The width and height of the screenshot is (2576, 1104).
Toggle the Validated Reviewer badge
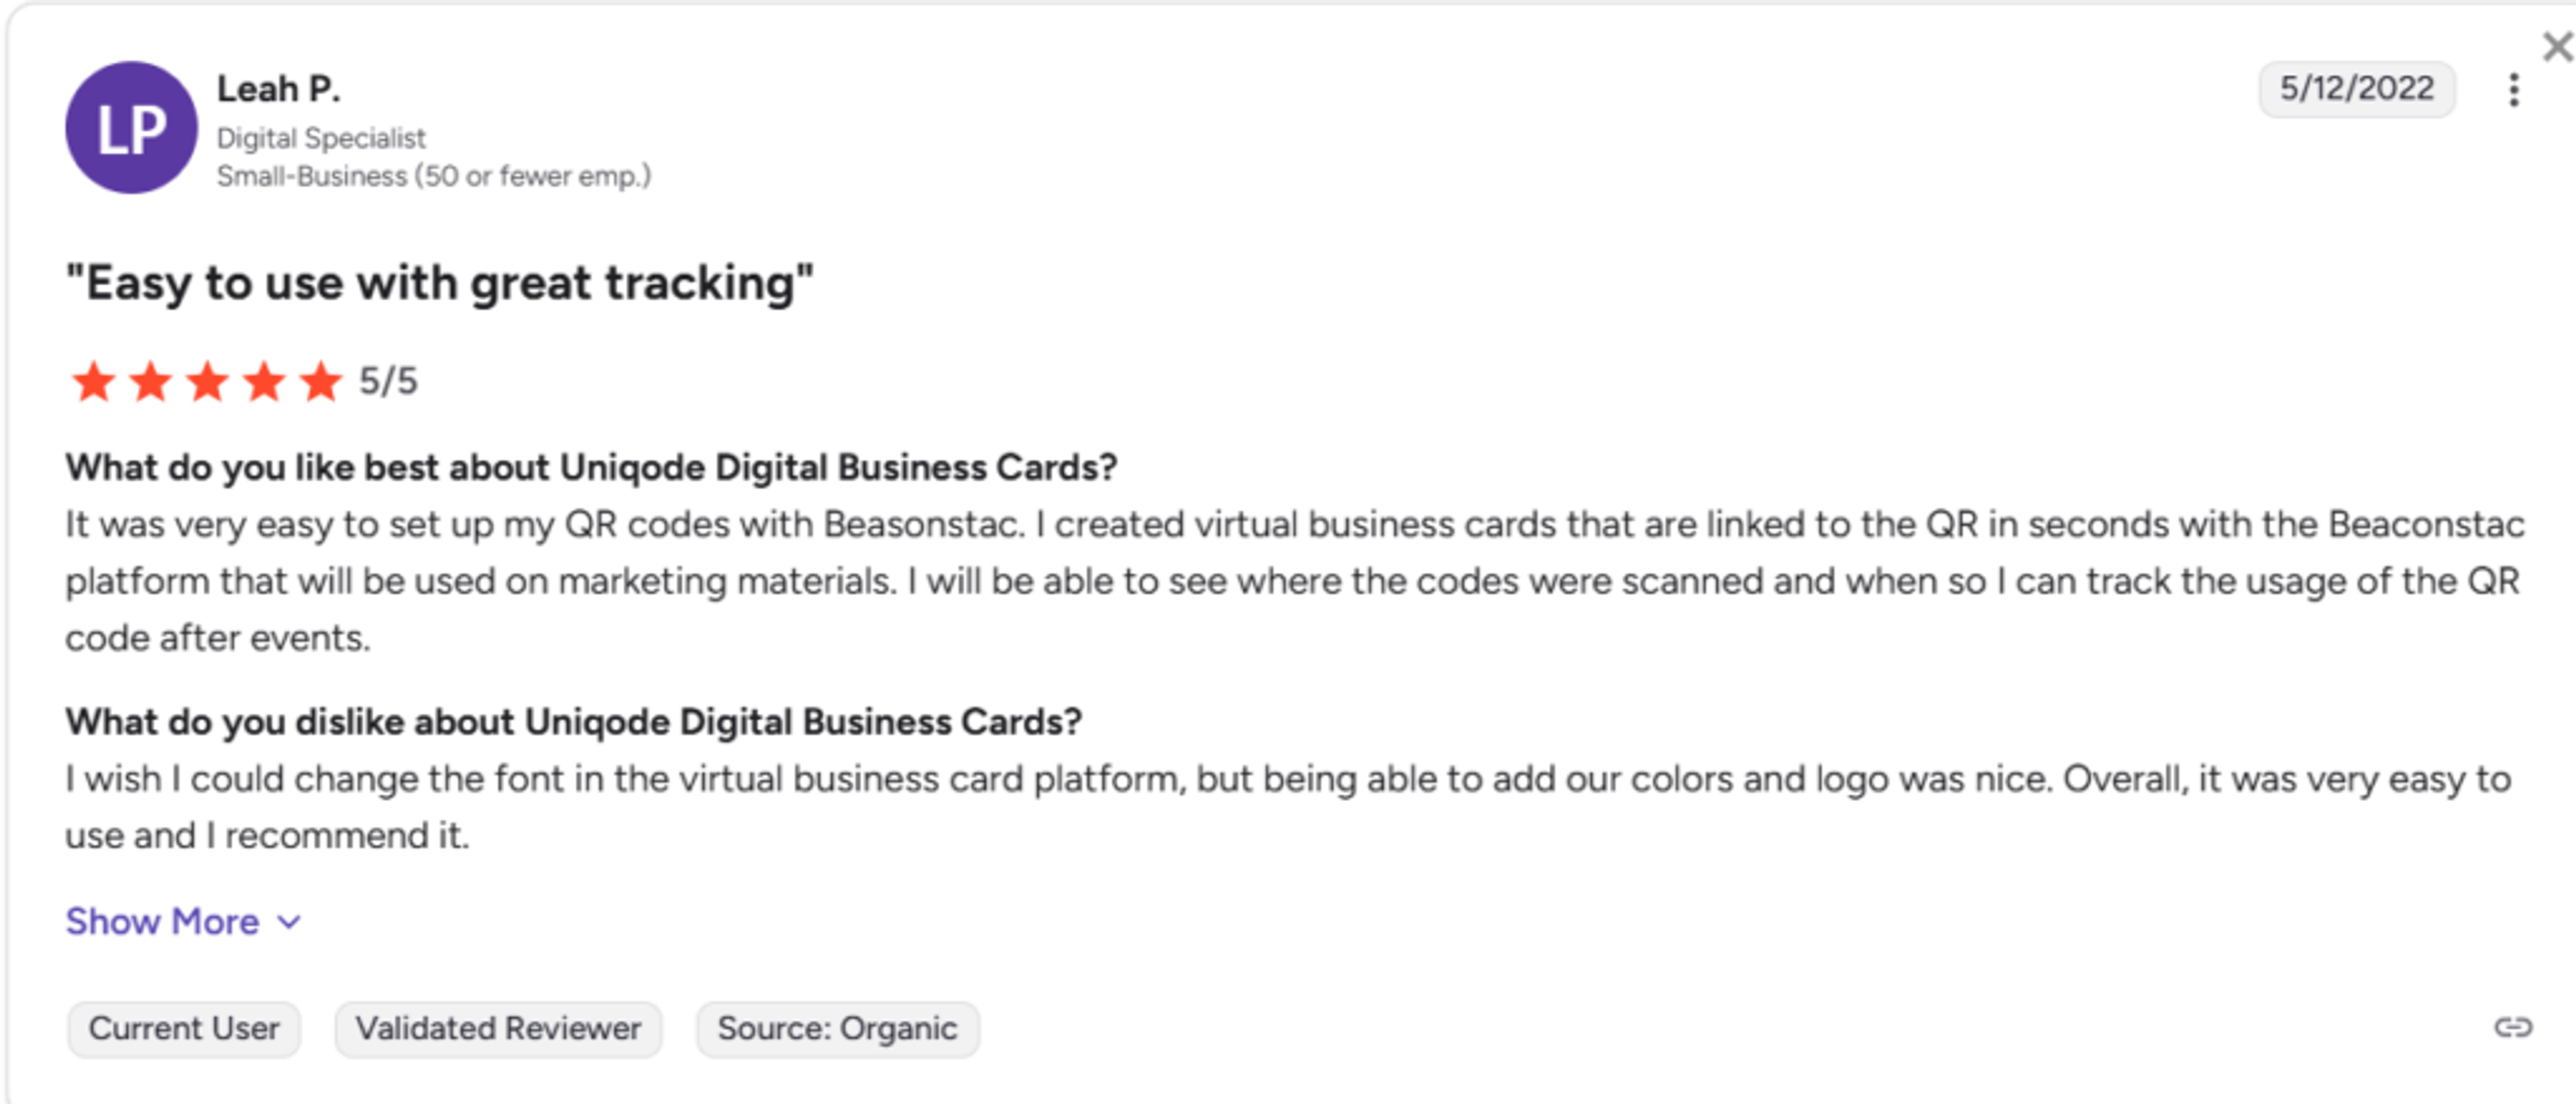click(x=498, y=1028)
